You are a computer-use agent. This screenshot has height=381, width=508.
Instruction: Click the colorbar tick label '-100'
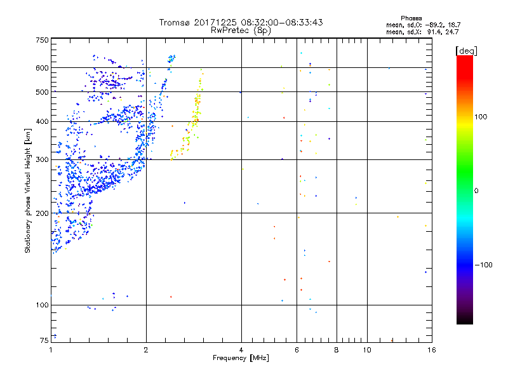click(x=483, y=265)
